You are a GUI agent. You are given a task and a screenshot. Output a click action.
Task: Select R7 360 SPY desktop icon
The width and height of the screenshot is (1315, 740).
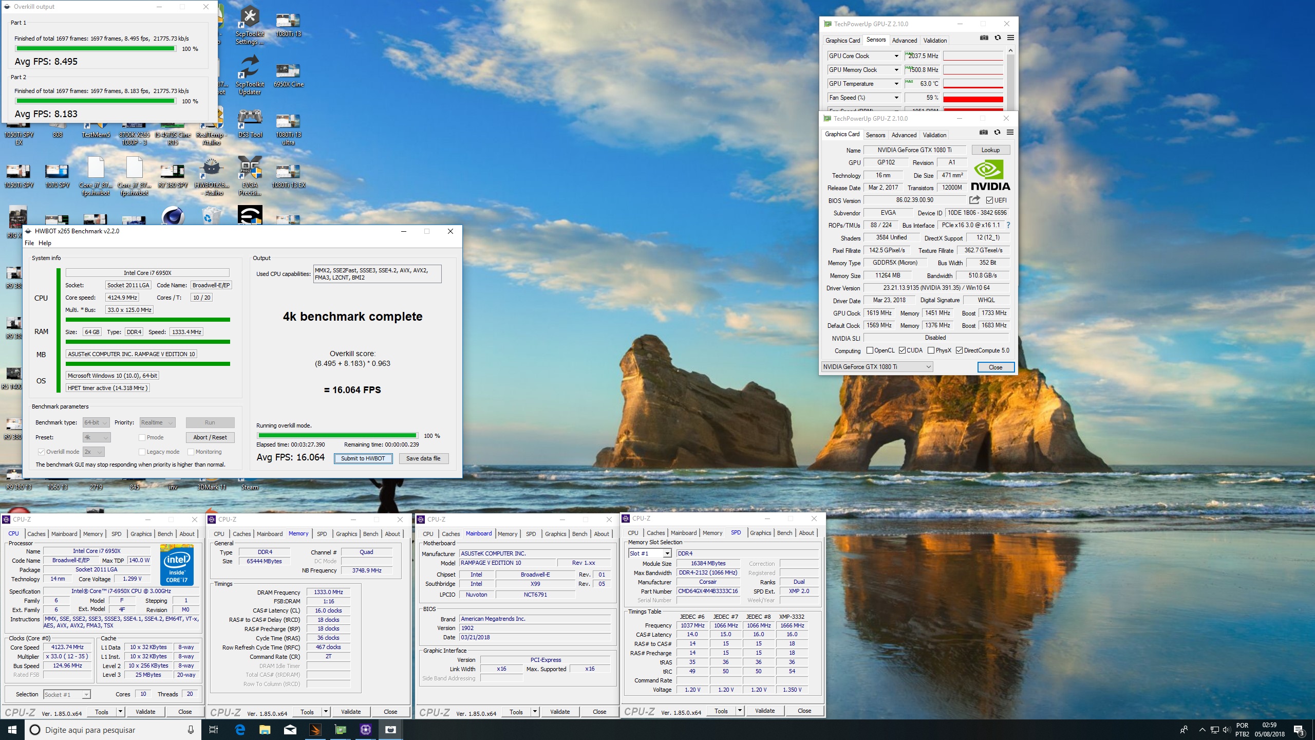pos(173,176)
